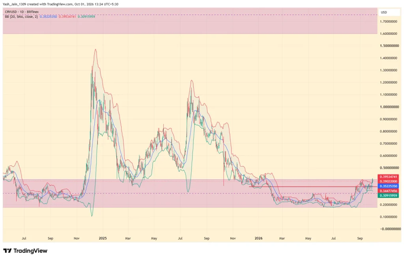This screenshot has height=259, width=404.
Task: Click green 0.30915959 value in BB legend
Action: click(86, 17)
